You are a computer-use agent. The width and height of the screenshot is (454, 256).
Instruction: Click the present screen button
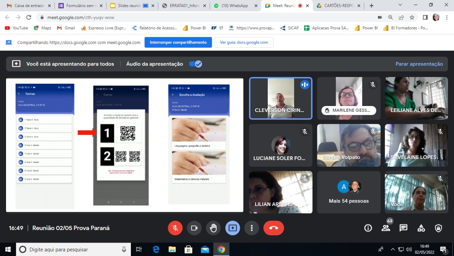pos(233,228)
